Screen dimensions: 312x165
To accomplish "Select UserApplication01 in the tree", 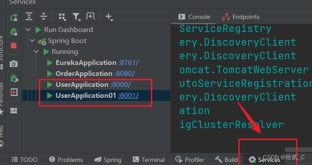I will [x=86, y=96].
